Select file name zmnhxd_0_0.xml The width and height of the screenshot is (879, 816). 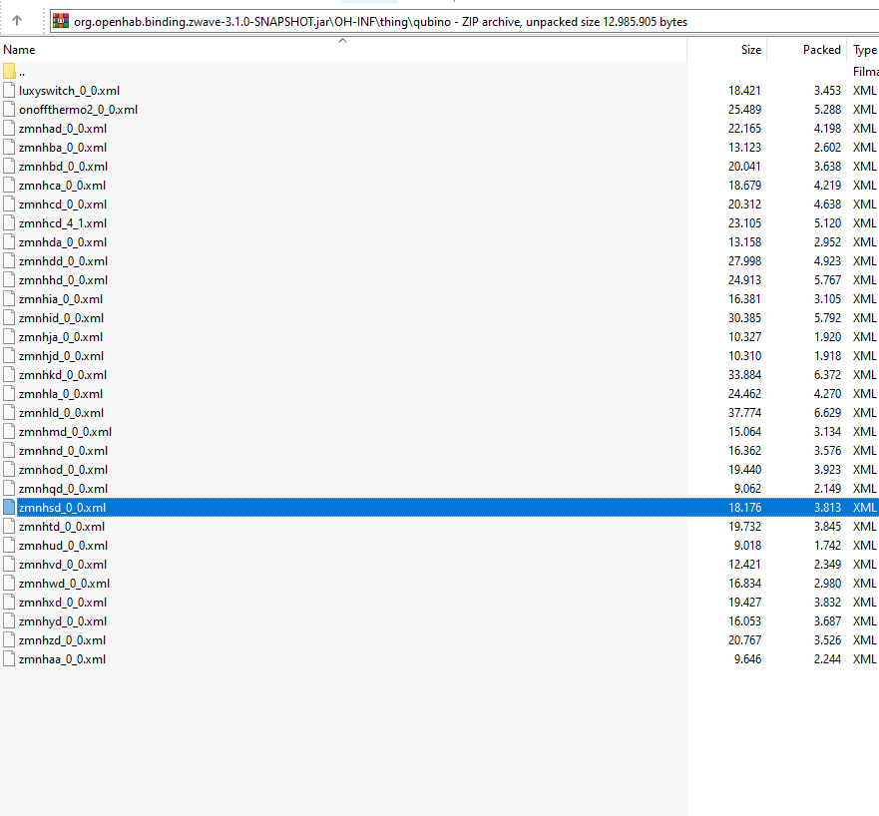[x=63, y=603]
